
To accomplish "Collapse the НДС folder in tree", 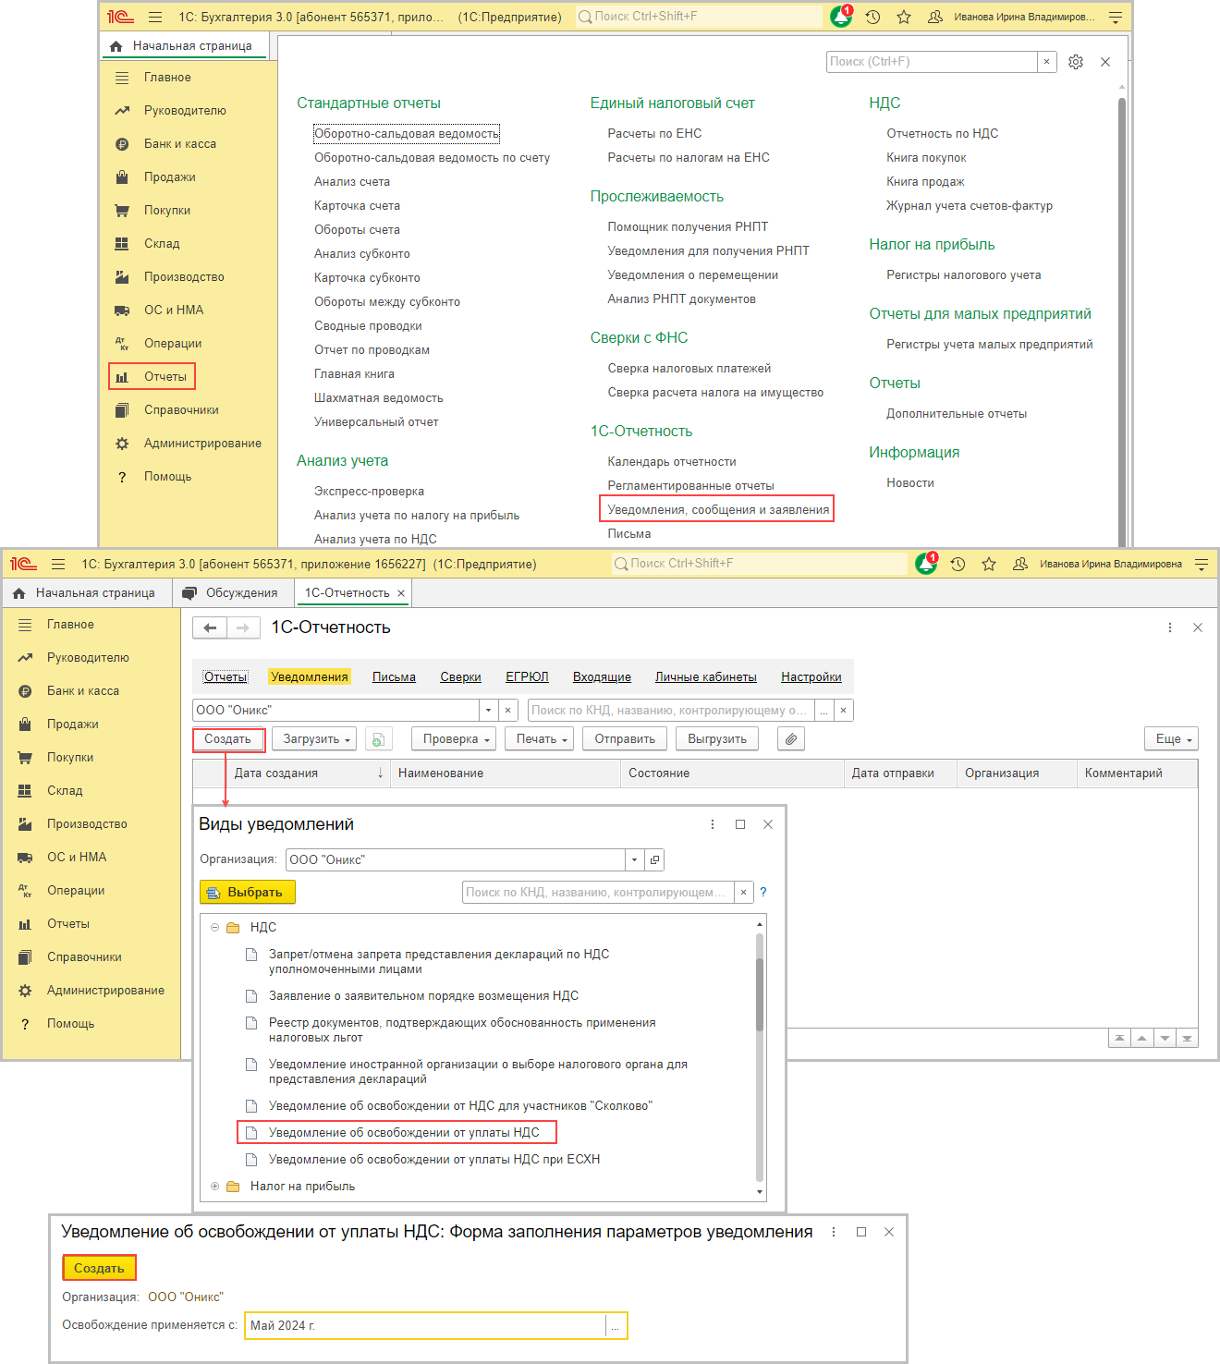I will [x=214, y=928].
